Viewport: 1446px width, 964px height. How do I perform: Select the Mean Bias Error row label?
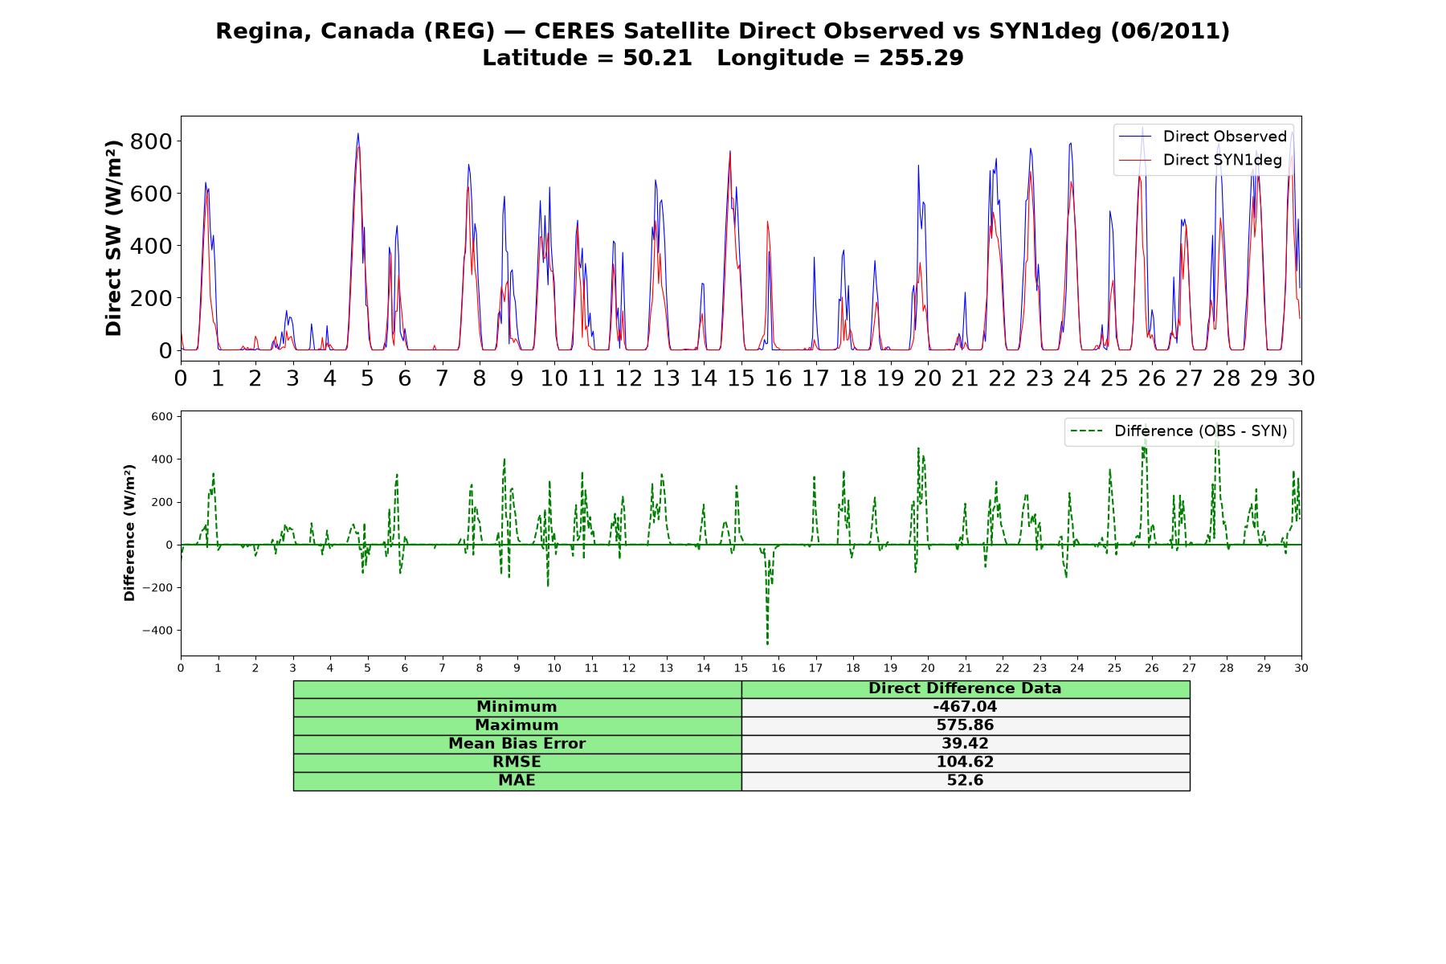pyautogui.click(x=517, y=744)
